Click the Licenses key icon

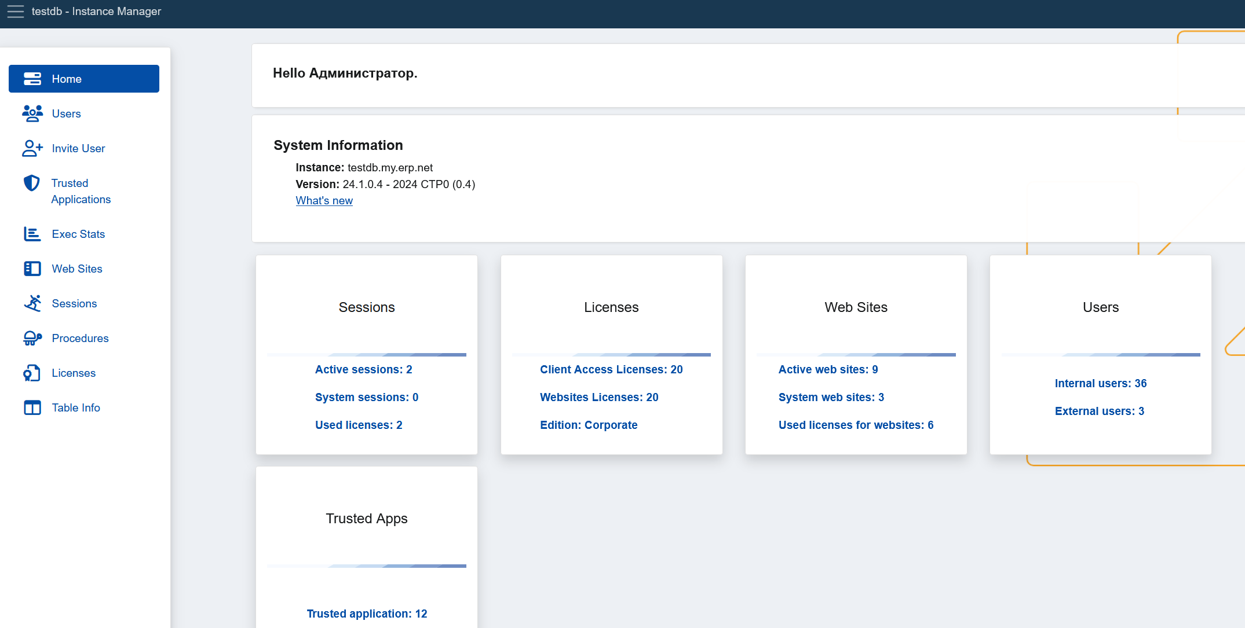point(32,373)
